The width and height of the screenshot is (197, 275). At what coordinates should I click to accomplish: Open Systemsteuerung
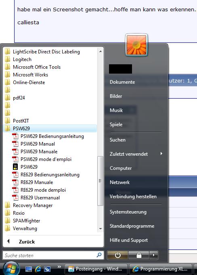pyautogui.click(x=128, y=212)
